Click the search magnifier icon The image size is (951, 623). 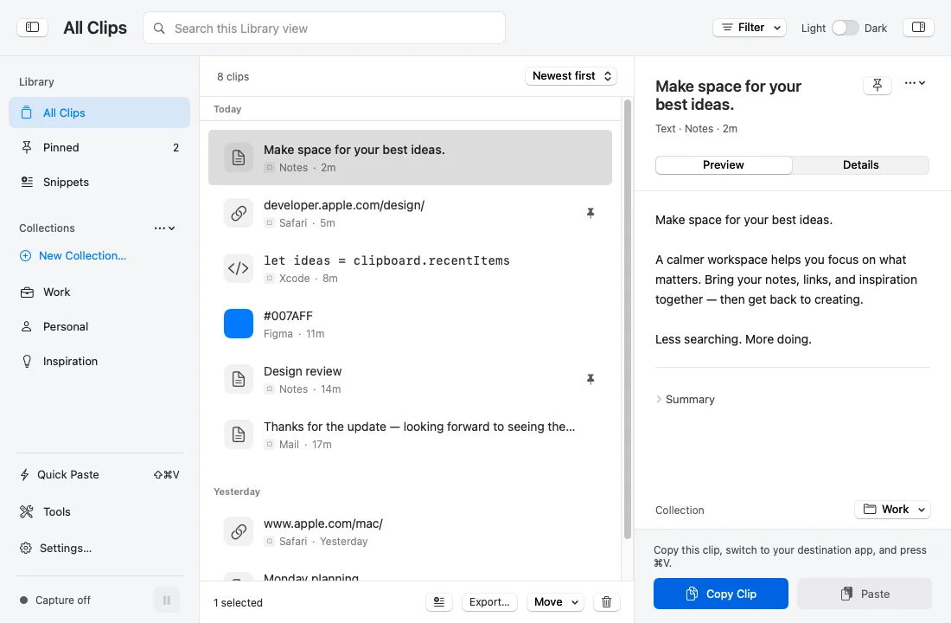[159, 28]
